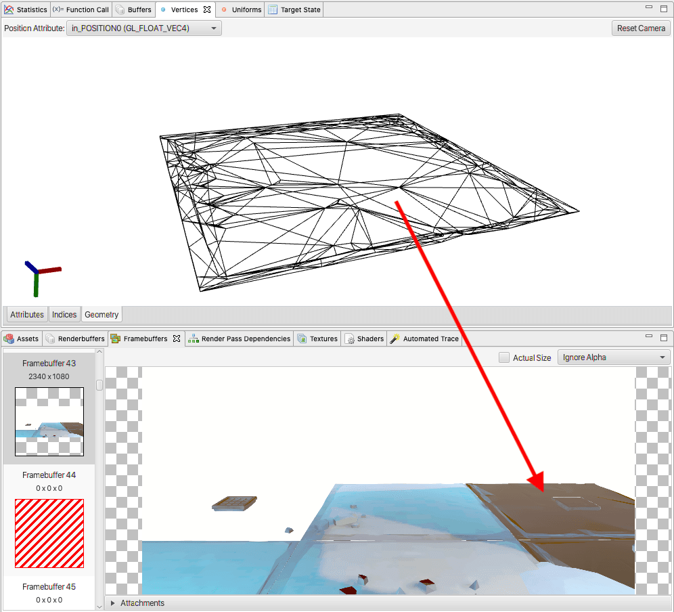Click the wireframe geometry preview
This screenshot has height=612, width=674.
[369, 202]
